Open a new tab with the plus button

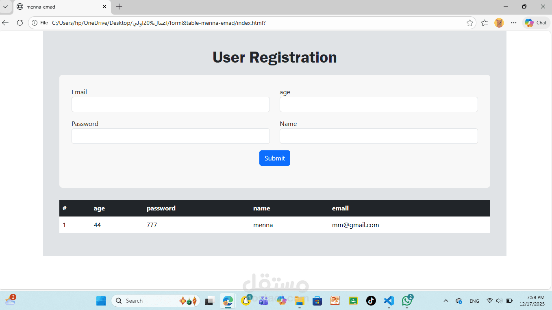[x=118, y=7]
